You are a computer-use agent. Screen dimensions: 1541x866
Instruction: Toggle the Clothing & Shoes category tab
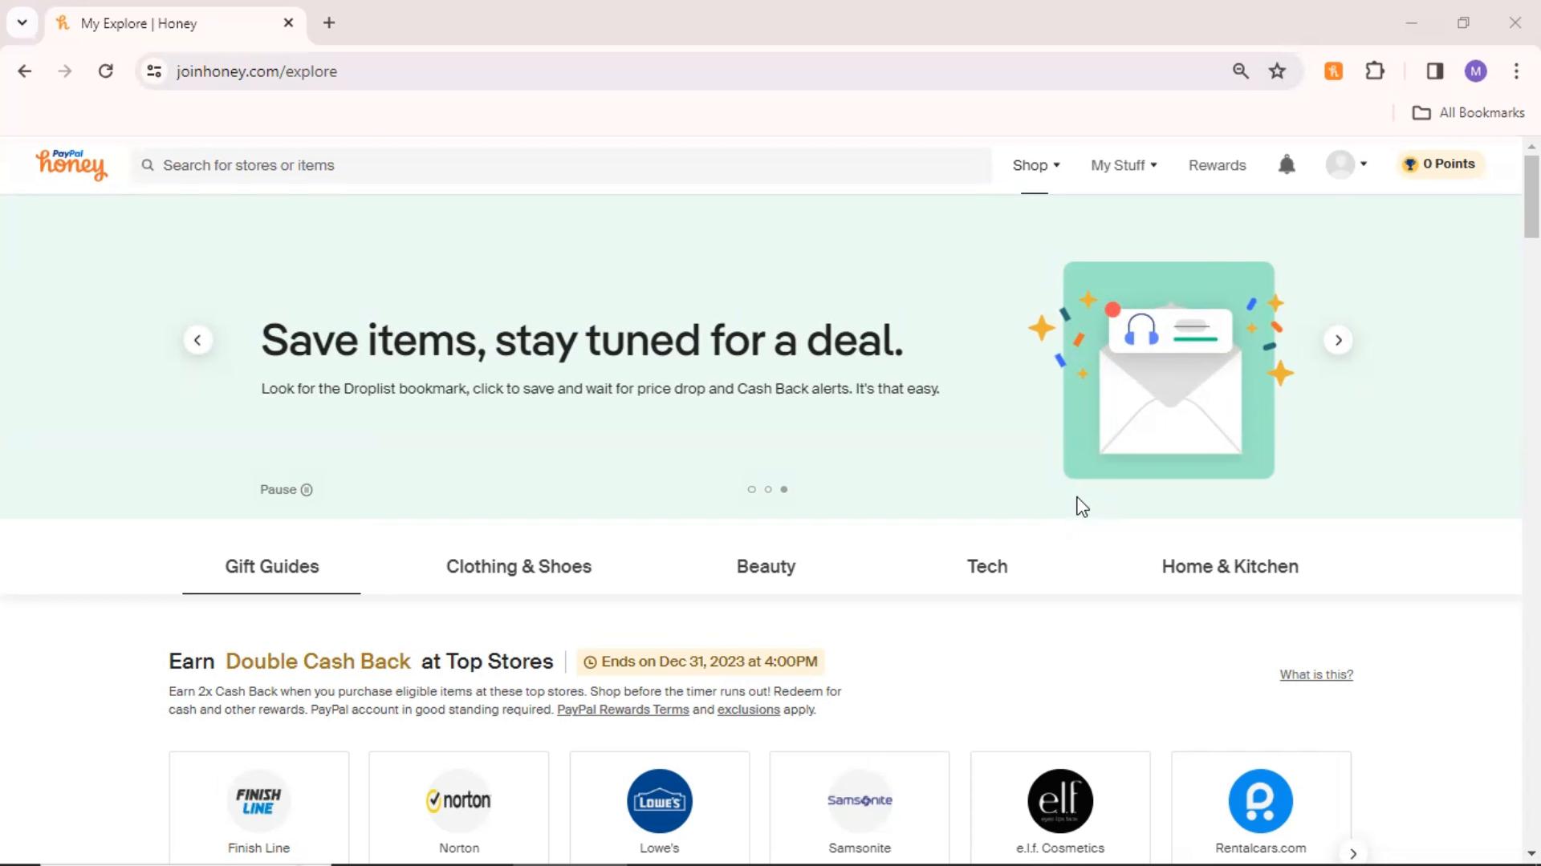(518, 567)
